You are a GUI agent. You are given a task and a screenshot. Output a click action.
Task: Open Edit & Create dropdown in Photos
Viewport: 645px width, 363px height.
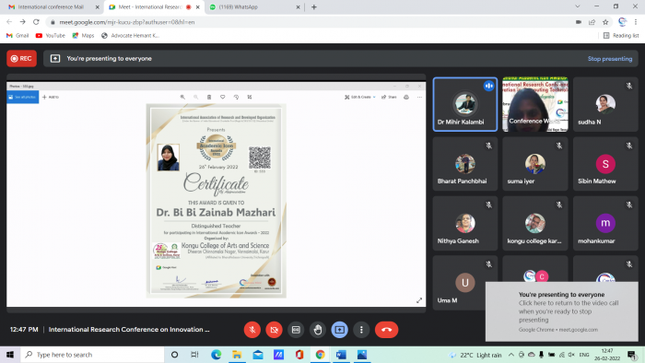coord(360,97)
